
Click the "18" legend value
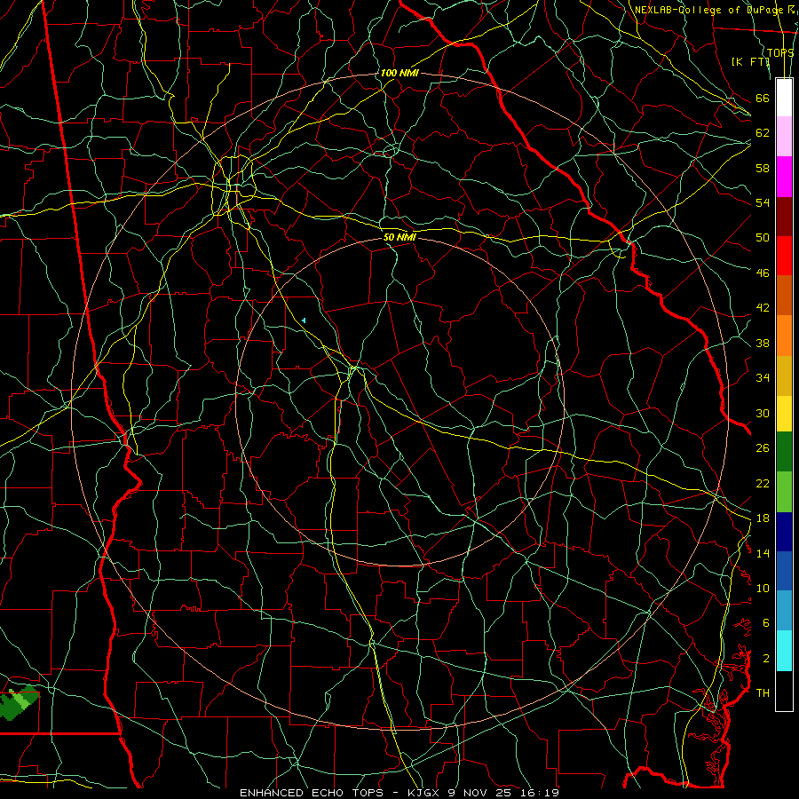pyautogui.click(x=763, y=518)
